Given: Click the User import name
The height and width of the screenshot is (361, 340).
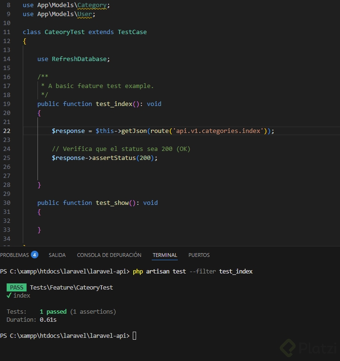Looking at the screenshot, I should (84, 14).
